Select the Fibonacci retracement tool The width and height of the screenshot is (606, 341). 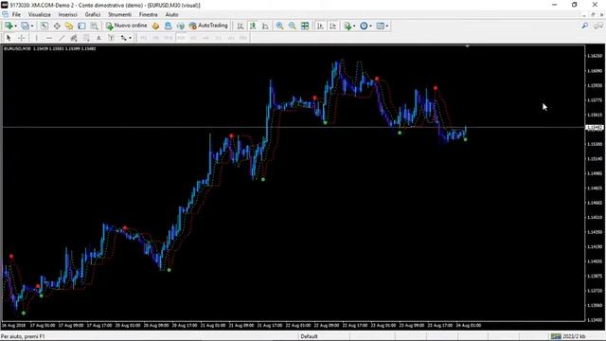pos(86,38)
